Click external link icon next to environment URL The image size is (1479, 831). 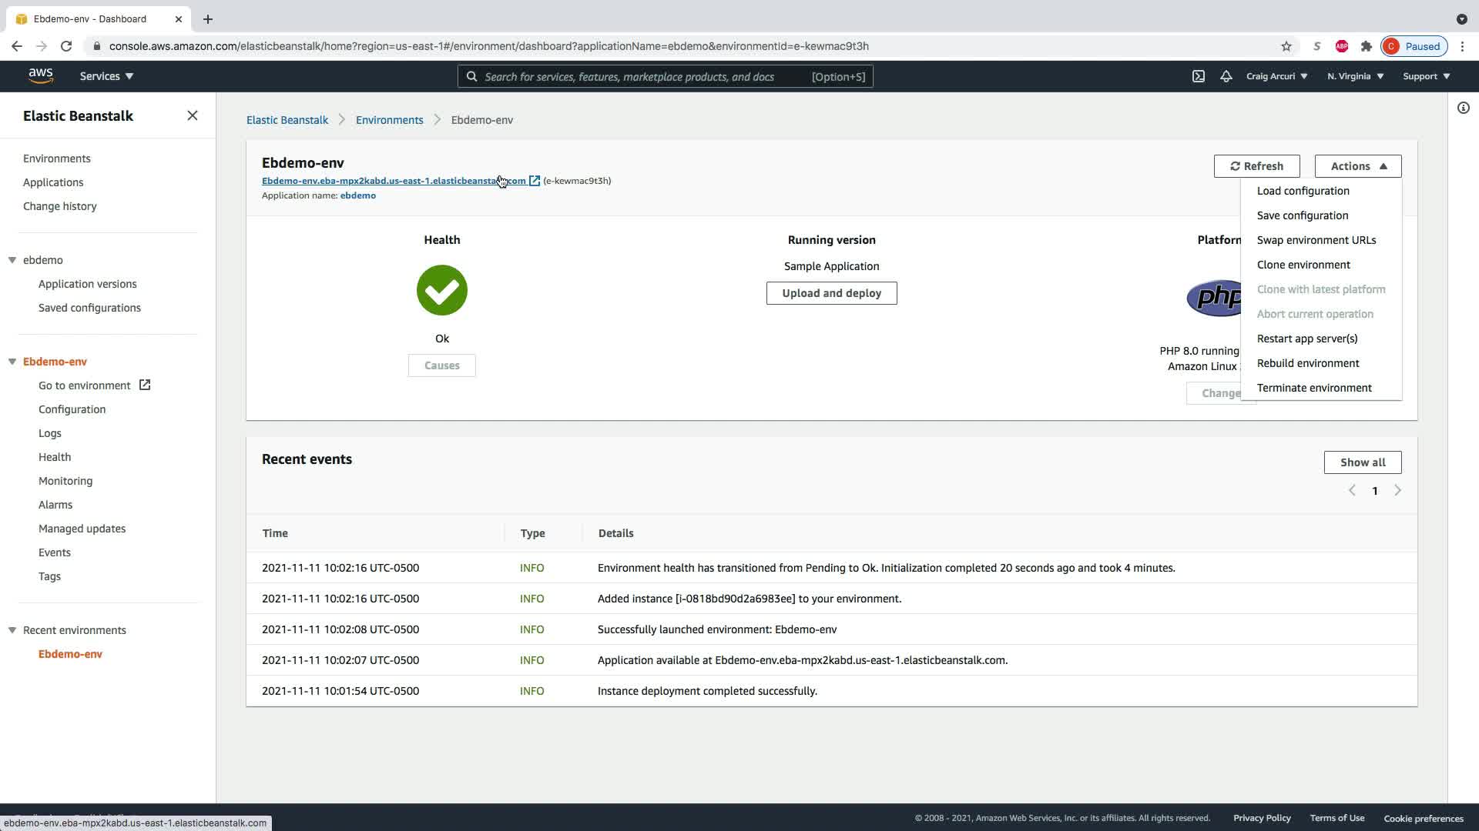pos(535,181)
